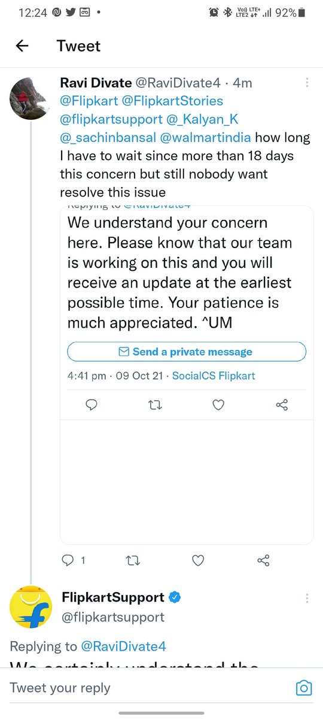Viewport: 323px width, 719px height.
Task: Retweet icon in the quoted Flipkart tweet
Action: coord(155,406)
